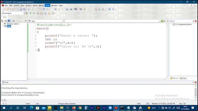Click the debug icon after the build icons
The image size is (198, 111).
click(x=45, y=13)
